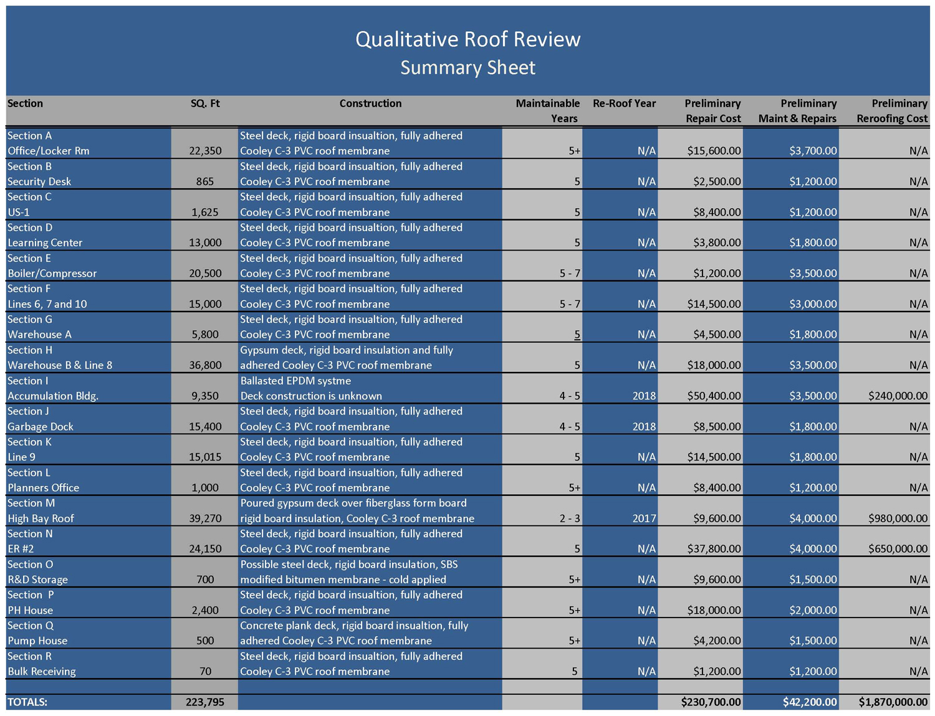Click the Construction column header
This screenshot has width=935, height=716.
pyautogui.click(x=370, y=103)
